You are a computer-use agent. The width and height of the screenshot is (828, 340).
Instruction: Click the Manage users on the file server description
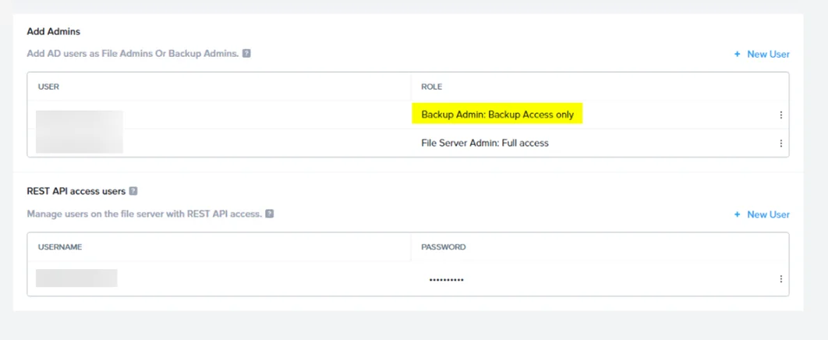tap(144, 214)
